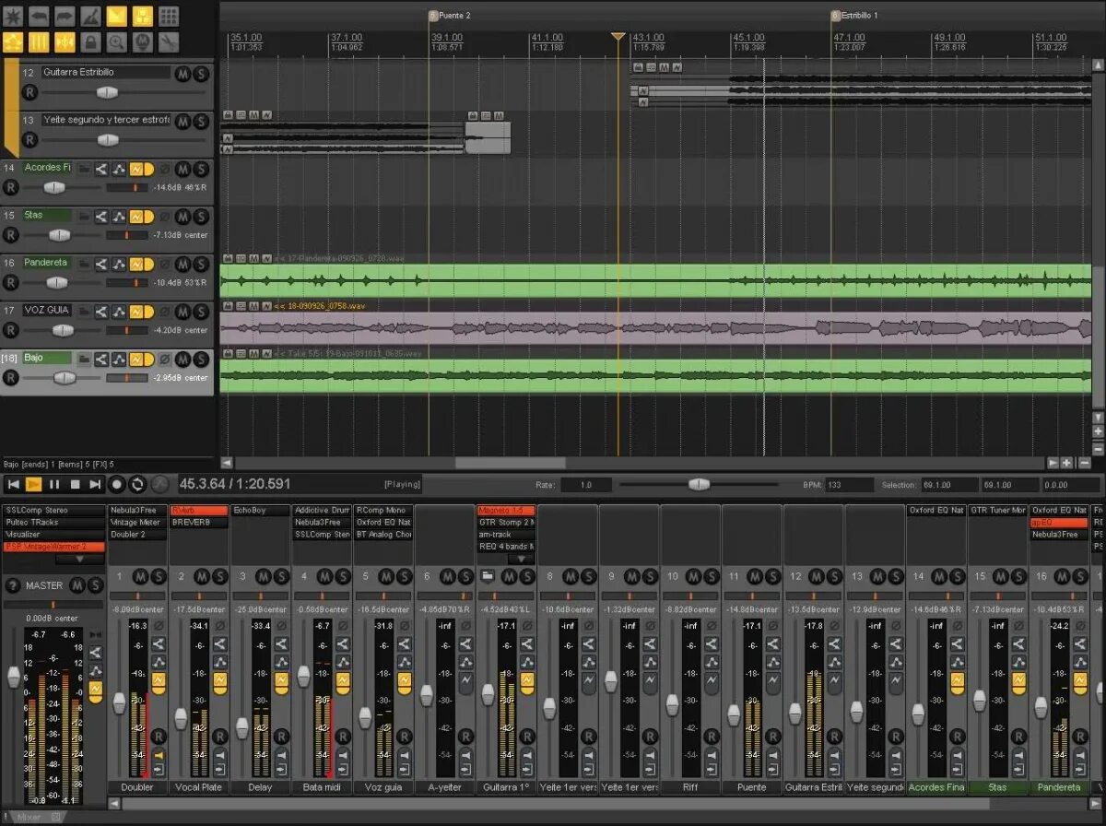1106x826 pixels.
Task: Open GTR Tuner plugin on Stas channel
Action: coord(997,510)
